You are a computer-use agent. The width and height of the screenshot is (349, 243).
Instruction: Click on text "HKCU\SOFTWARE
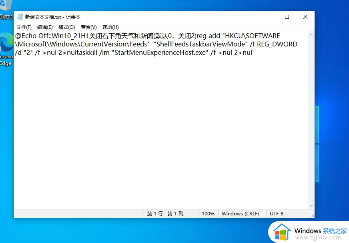tap(251, 36)
